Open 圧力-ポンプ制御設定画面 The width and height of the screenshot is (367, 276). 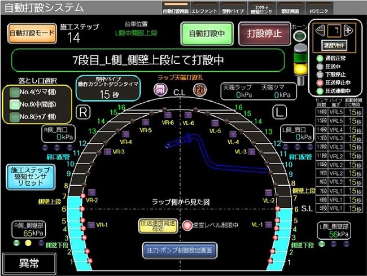[180, 251]
